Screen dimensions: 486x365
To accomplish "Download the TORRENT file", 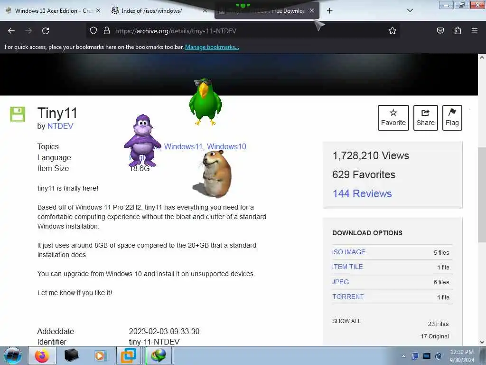I will [348, 297].
